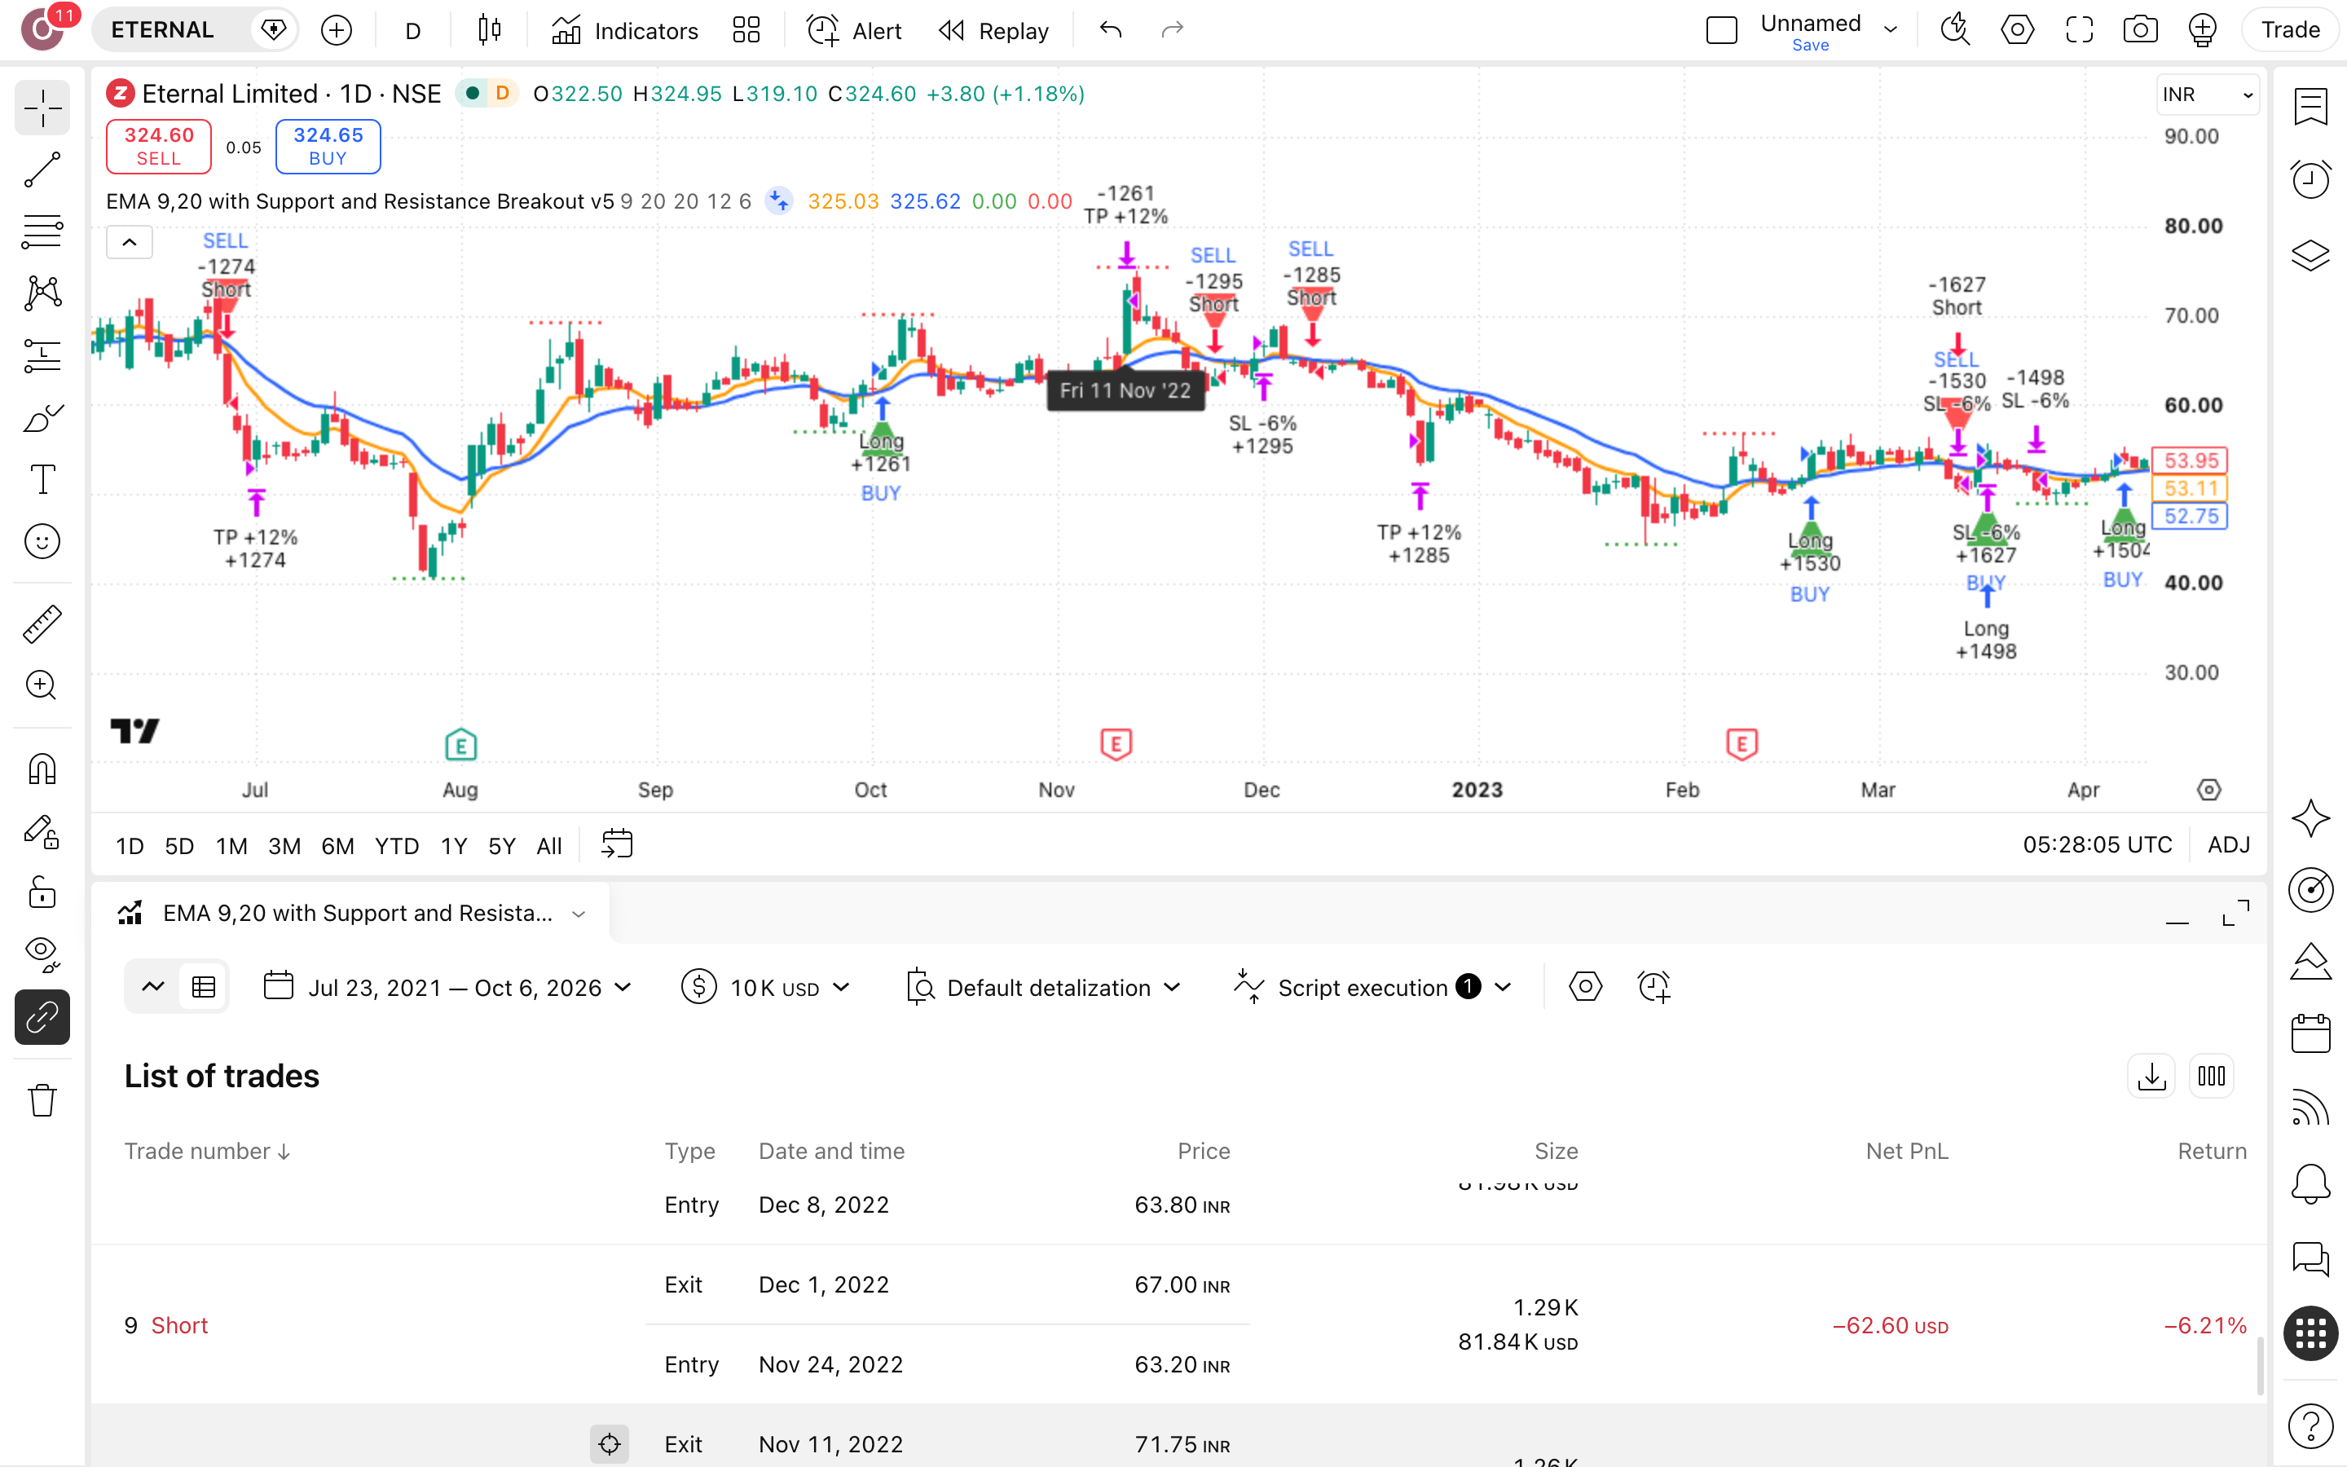The image size is (2347, 1467).
Task: Switch to strategy chart overview view
Action: tap(152, 988)
